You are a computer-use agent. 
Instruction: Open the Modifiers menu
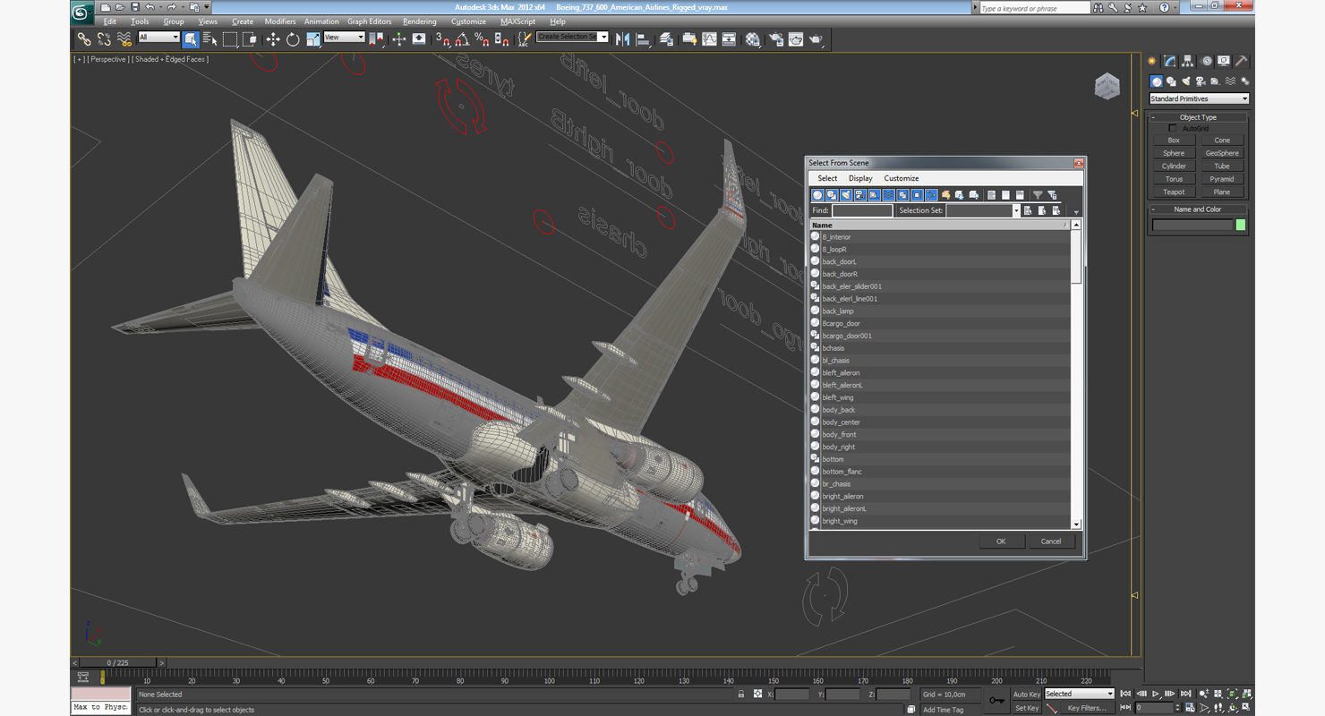279,21
